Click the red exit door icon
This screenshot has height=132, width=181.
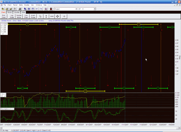pyautogui.click(x=51, y=9)
